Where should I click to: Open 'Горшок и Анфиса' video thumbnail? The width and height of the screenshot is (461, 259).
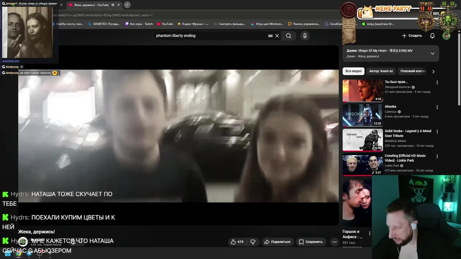[x=357, y=203]
